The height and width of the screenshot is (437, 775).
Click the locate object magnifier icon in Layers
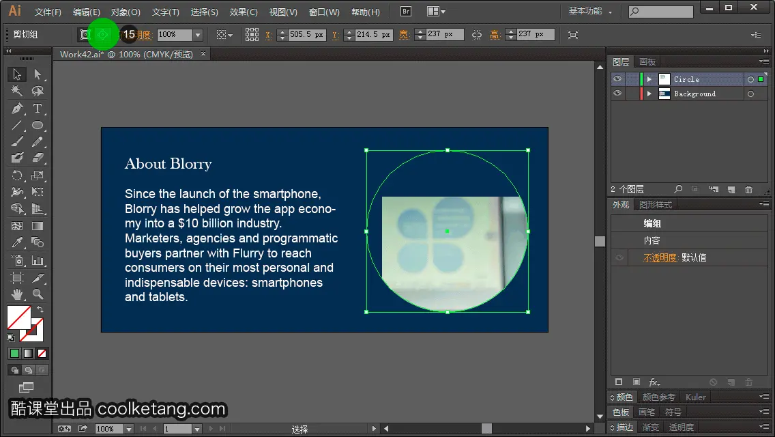point(678,189)
